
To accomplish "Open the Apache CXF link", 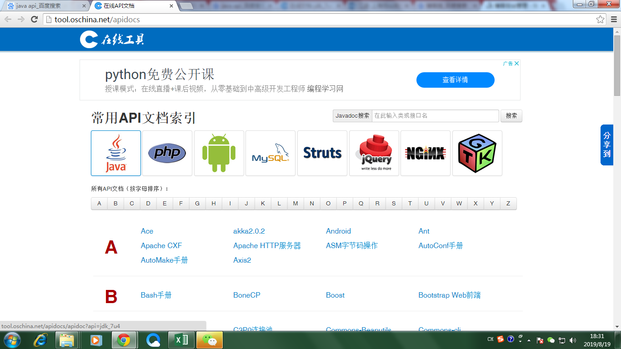I will pyautogui.click(x=161, y=245).
